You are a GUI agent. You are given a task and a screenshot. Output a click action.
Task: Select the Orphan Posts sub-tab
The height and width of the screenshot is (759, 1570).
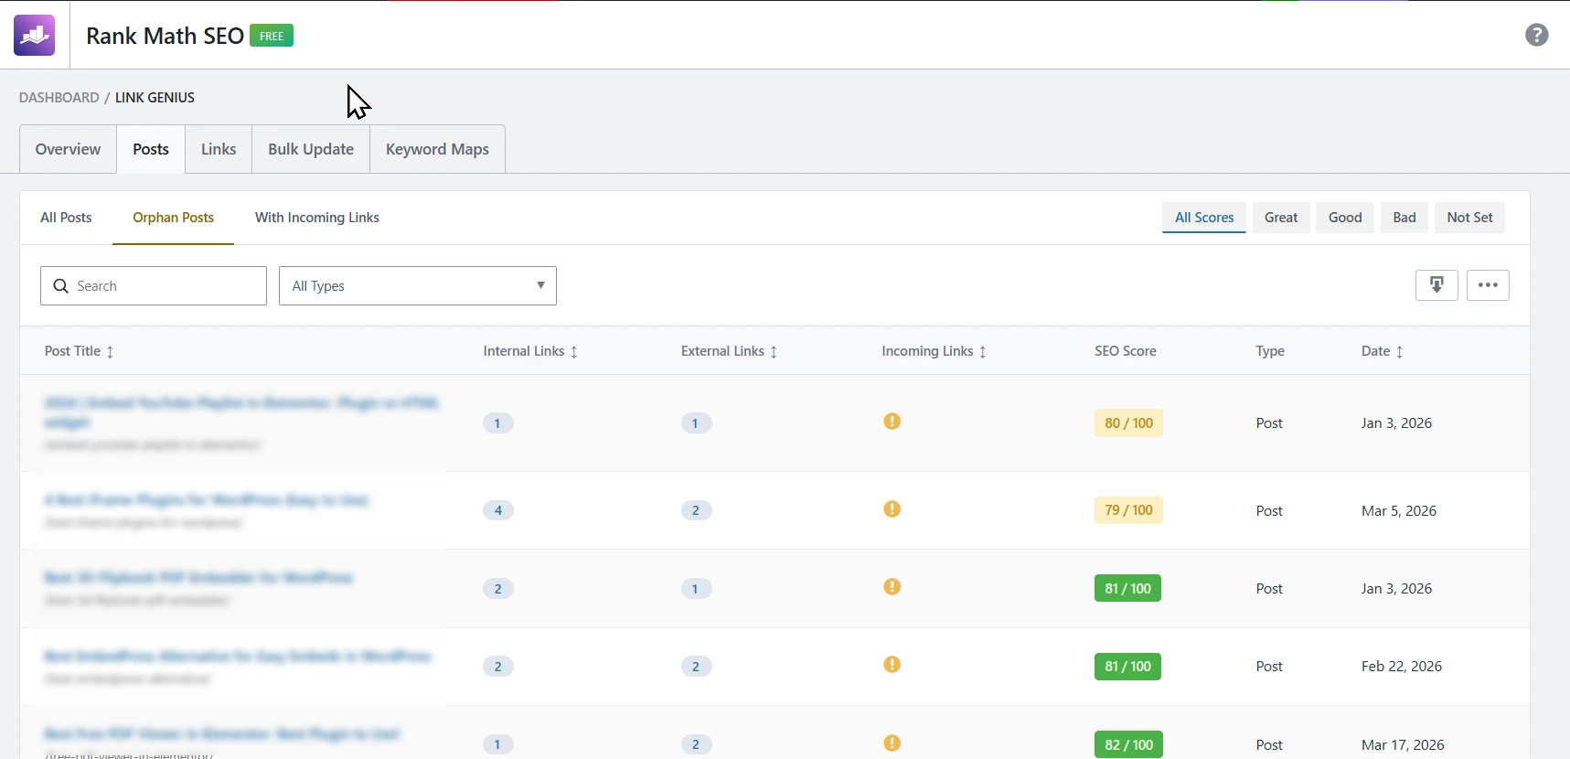point(173,218)
